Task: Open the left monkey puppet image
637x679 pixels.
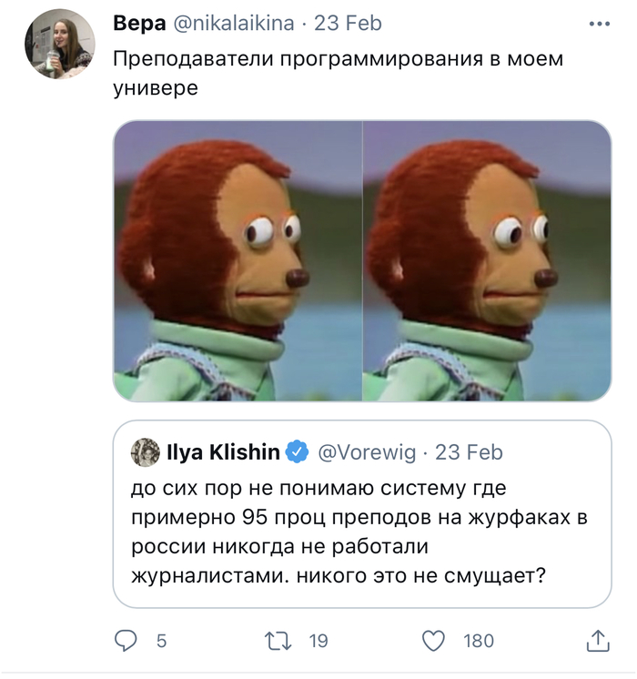Action: pyautogui.click(x=238, y=260)
